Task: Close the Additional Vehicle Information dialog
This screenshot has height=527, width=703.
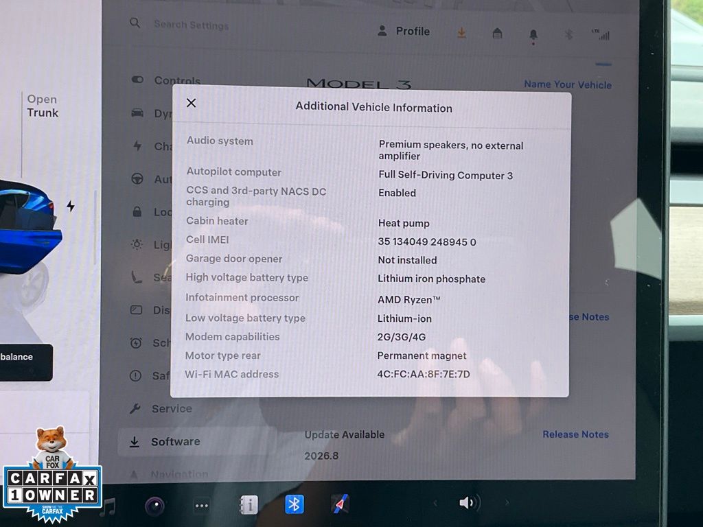Action: point(191,103)
